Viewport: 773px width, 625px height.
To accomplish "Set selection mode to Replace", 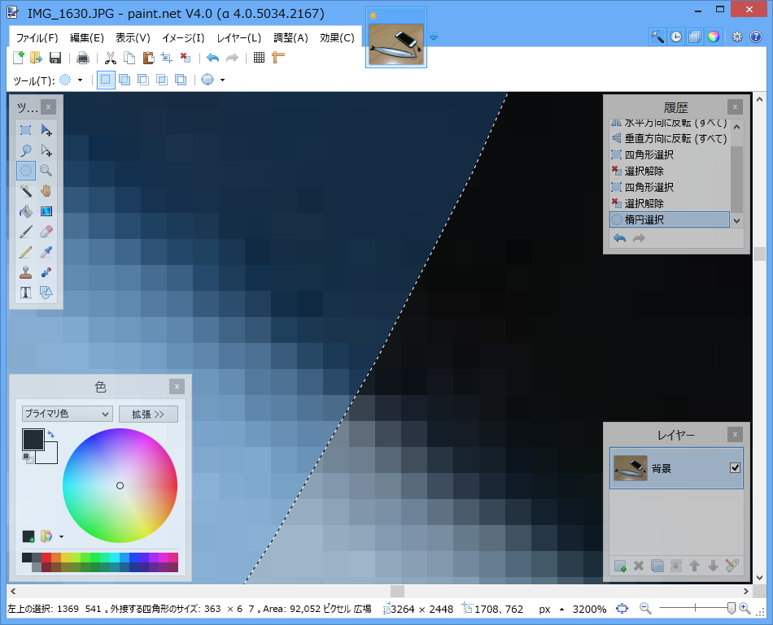I will pyautogui.click(x=106, y=80).
